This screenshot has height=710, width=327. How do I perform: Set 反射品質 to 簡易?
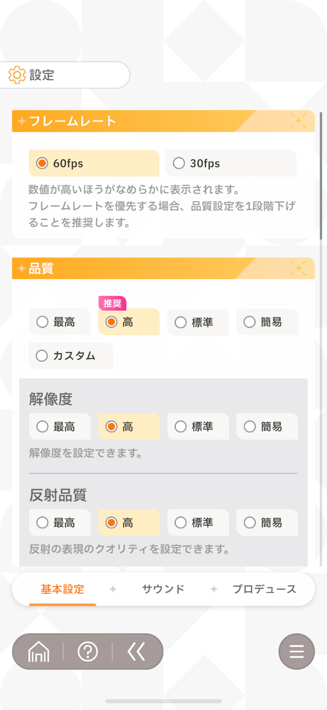point(267,522)
